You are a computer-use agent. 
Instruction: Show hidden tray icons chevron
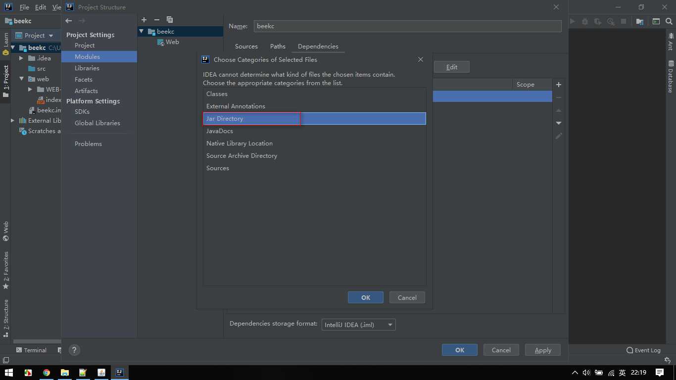click(x=575, y=373)
